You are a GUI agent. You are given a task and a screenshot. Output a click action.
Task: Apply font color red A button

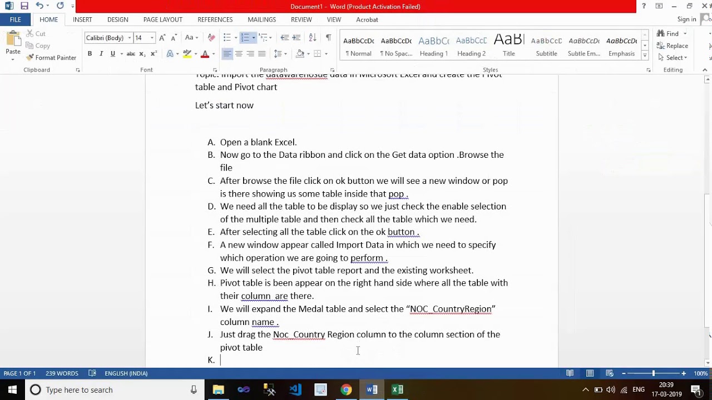[205, 54]
